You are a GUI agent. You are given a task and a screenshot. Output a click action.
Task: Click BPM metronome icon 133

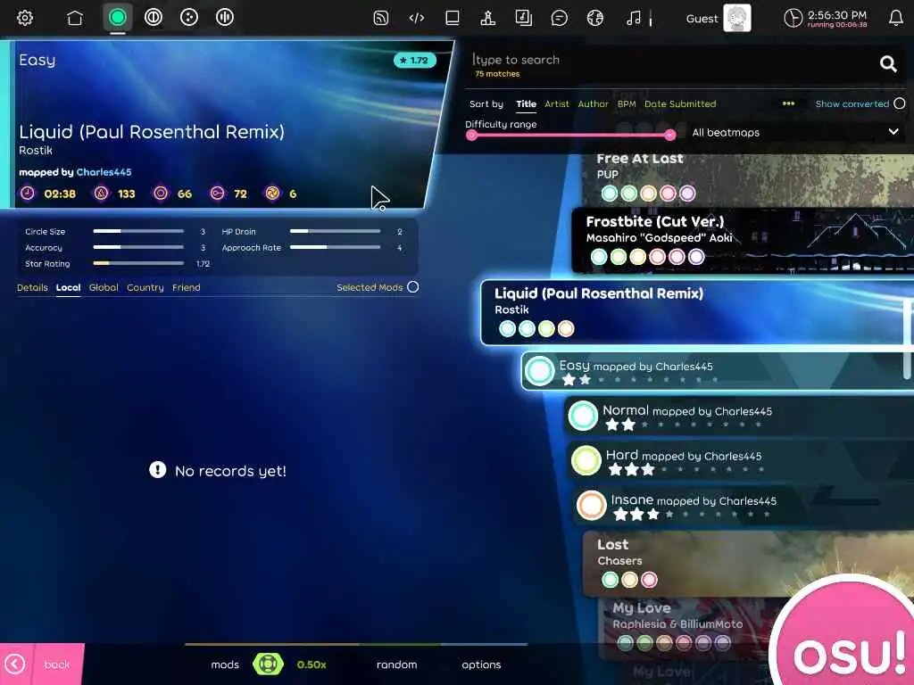point(101,194)
